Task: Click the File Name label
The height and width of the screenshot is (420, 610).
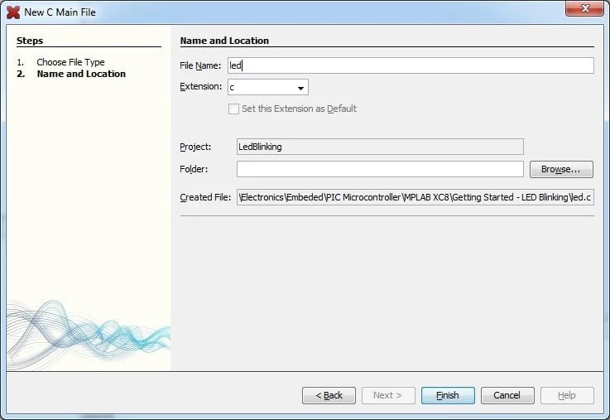Action: 200,65
